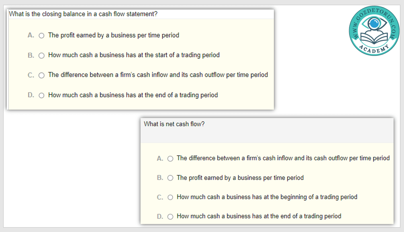
Task: Click net cash flow option A text about inflow difference
Action: pyautogui.click(x=283, y=158)
